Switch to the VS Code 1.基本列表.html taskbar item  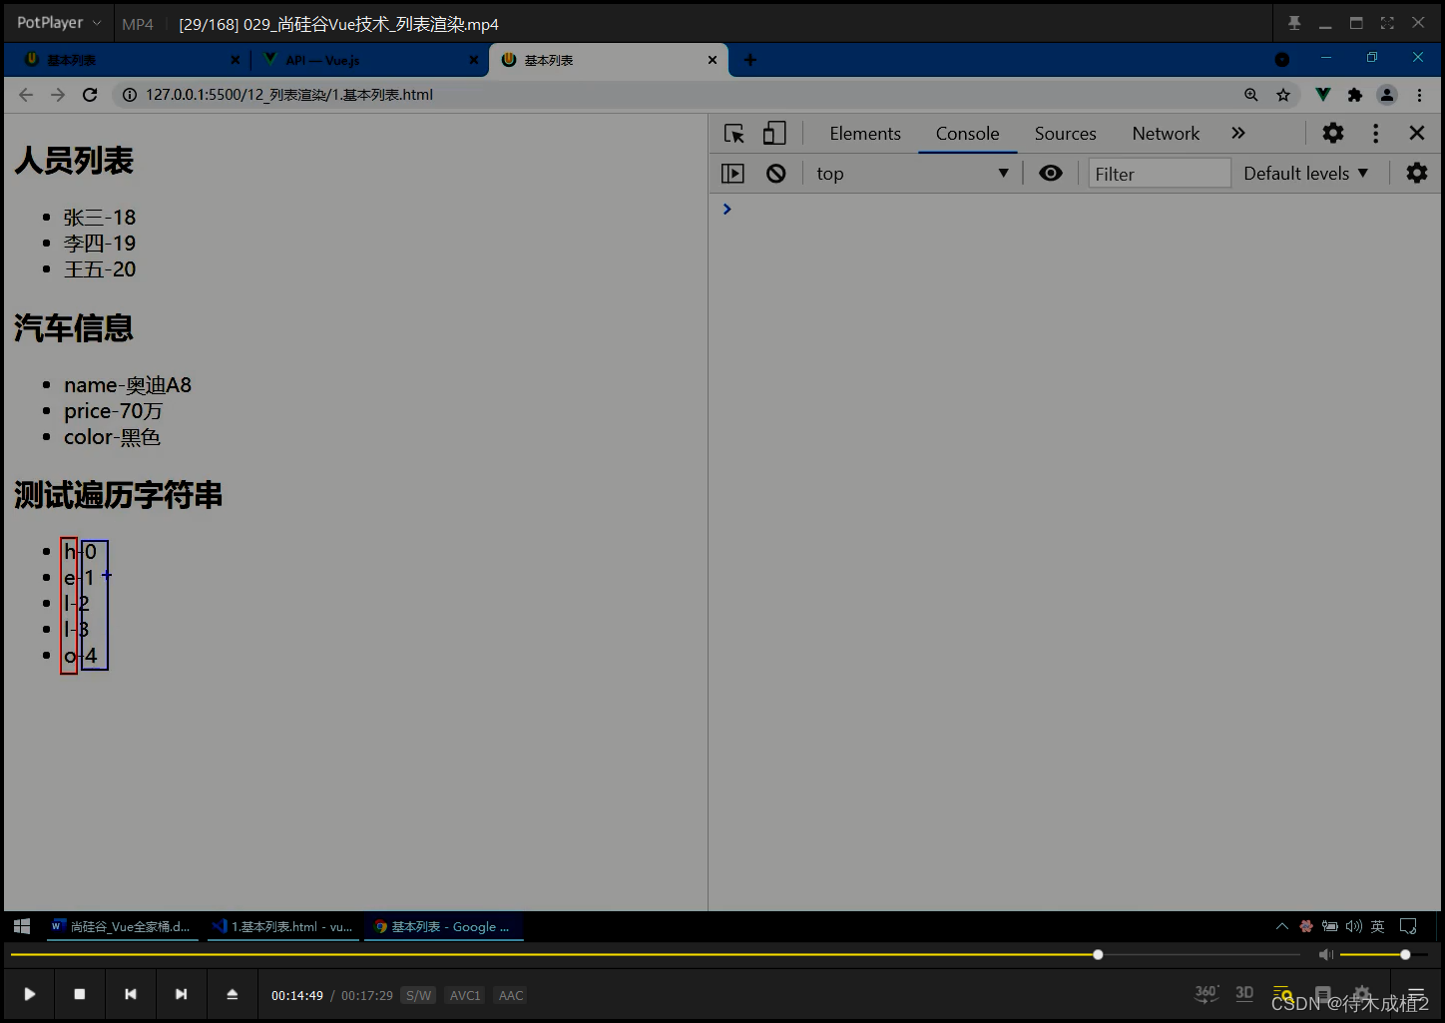(282, 926)
